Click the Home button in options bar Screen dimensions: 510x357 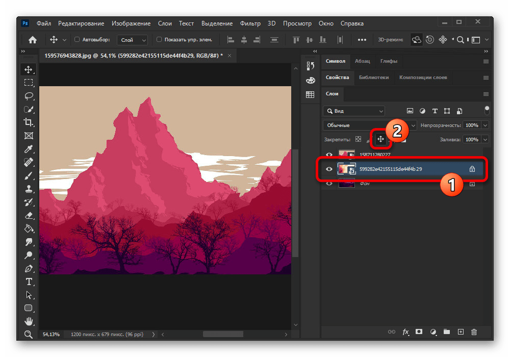pyautogui.click(x=33, y=39)
